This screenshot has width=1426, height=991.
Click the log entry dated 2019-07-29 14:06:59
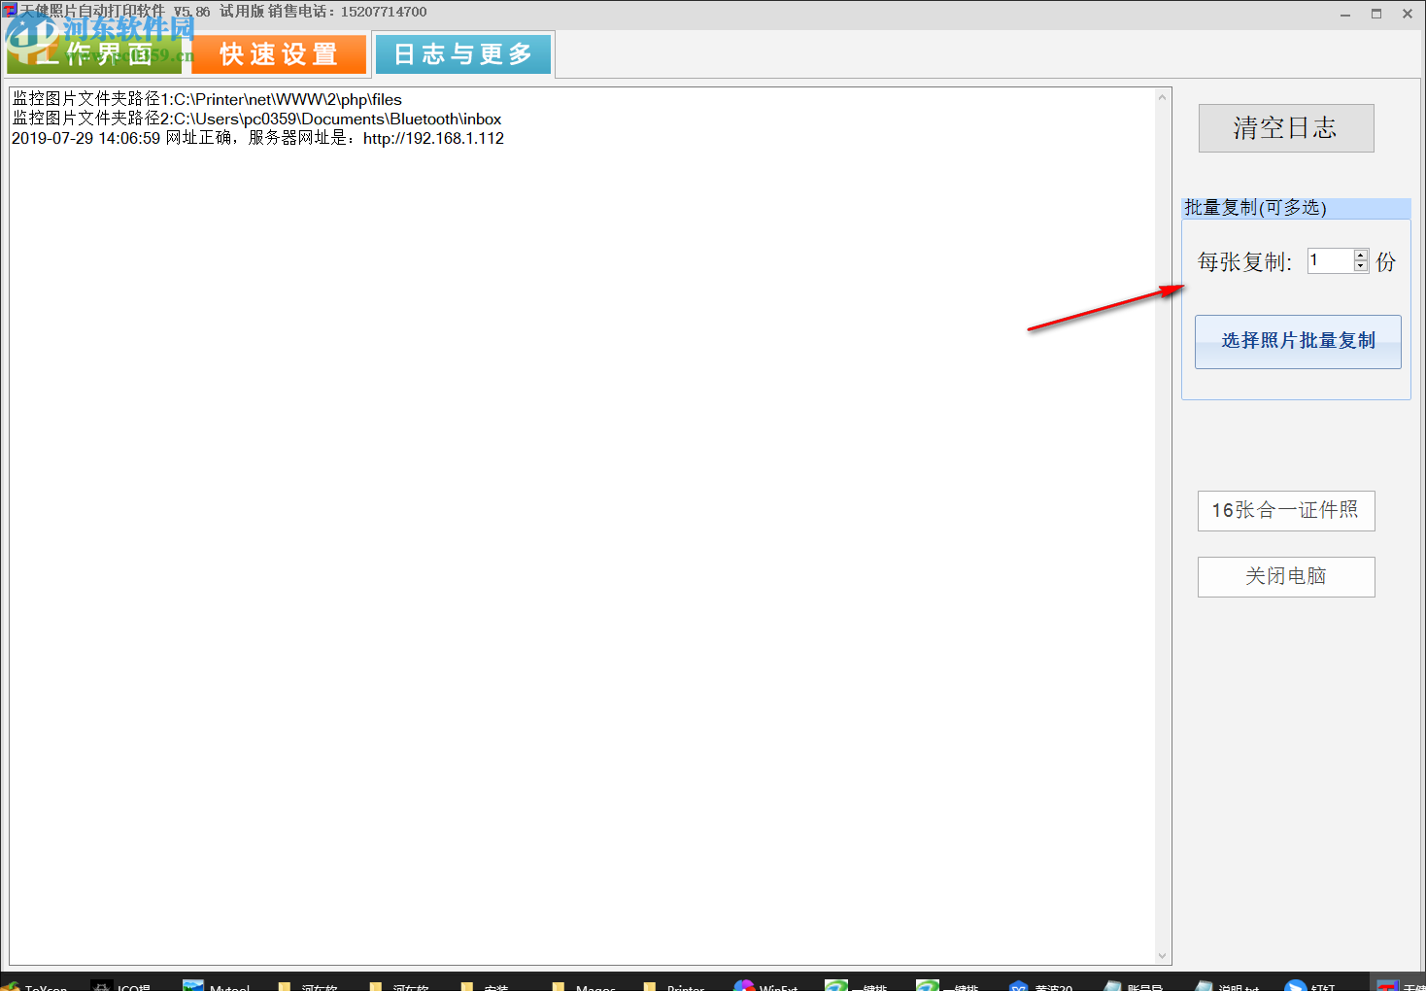pyautogui.click(x=257, y=138)
